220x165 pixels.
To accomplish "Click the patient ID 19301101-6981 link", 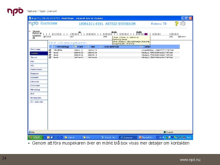I will (91, 24).
